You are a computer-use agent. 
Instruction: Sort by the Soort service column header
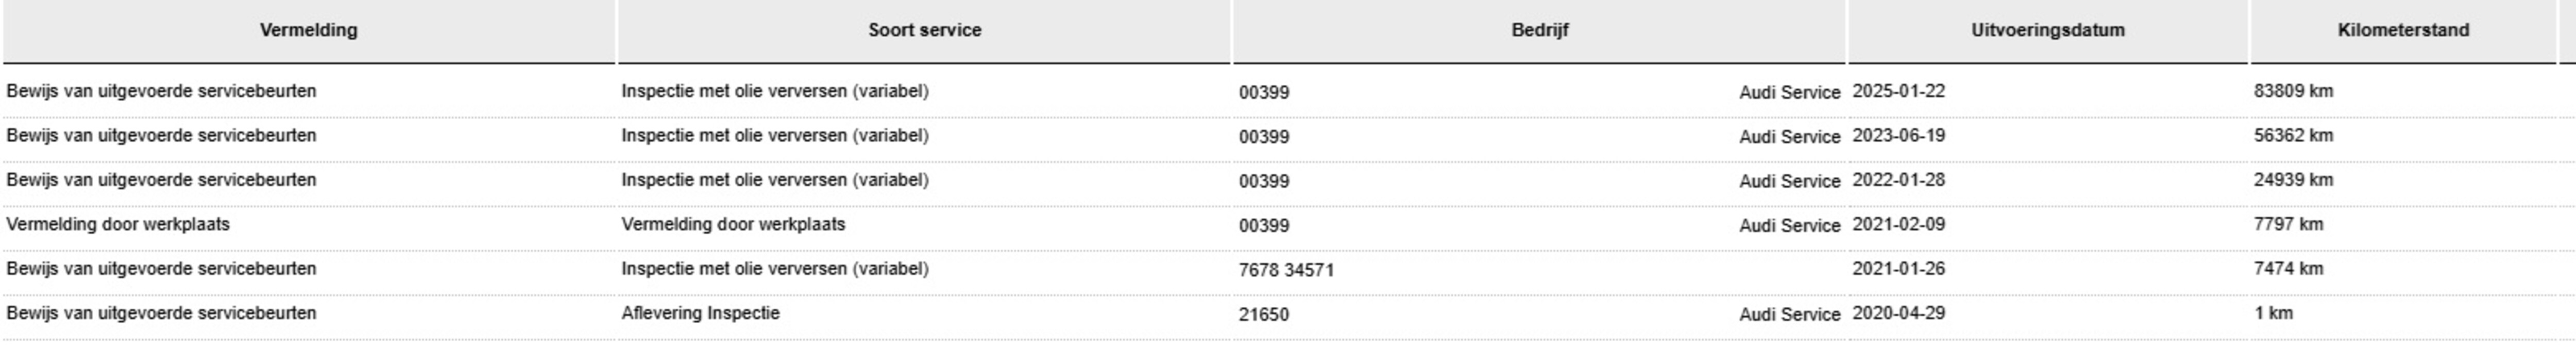pyautogui.click(x=924, y=30)
